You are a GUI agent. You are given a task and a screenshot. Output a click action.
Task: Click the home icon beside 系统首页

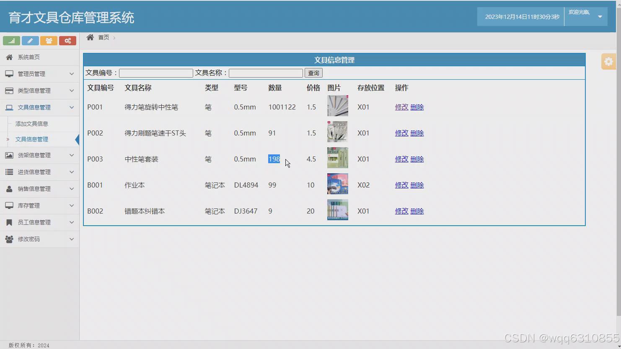tap(9, 57)
